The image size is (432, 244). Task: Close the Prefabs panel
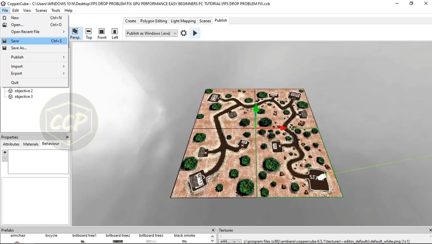(x=213, y=230)
